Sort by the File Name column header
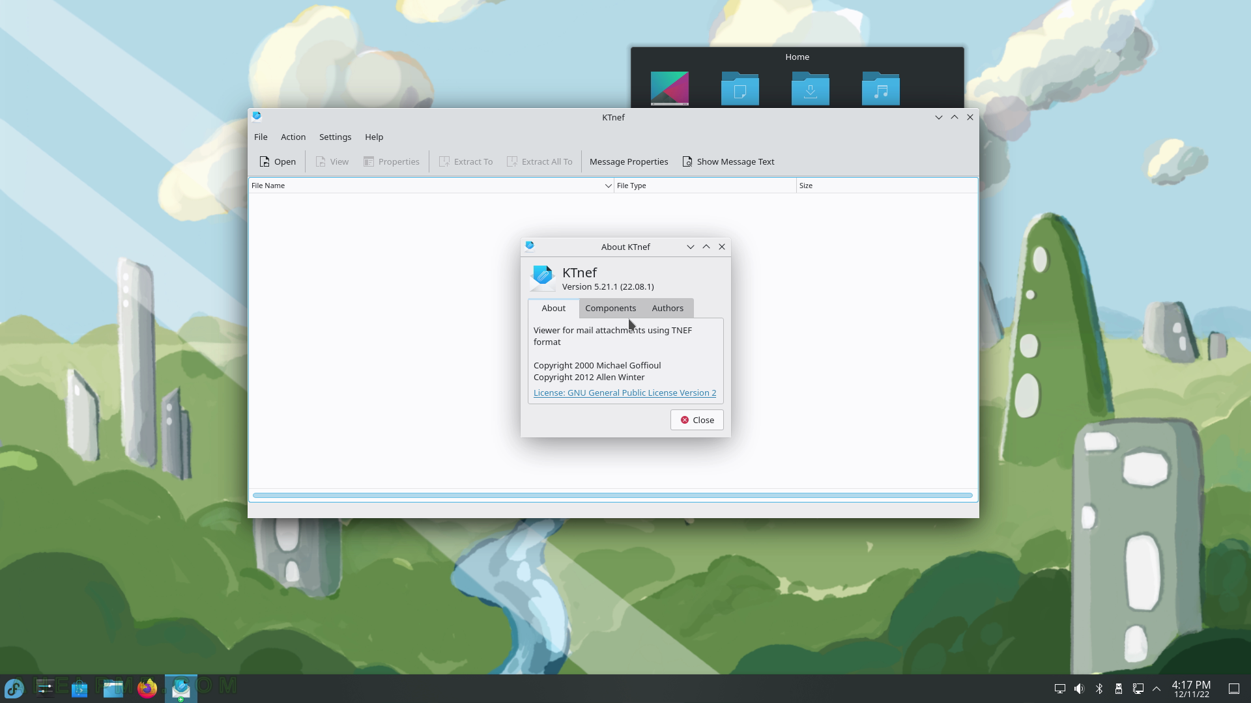This screenshot has width=1251, height=703. click(431, 186)
